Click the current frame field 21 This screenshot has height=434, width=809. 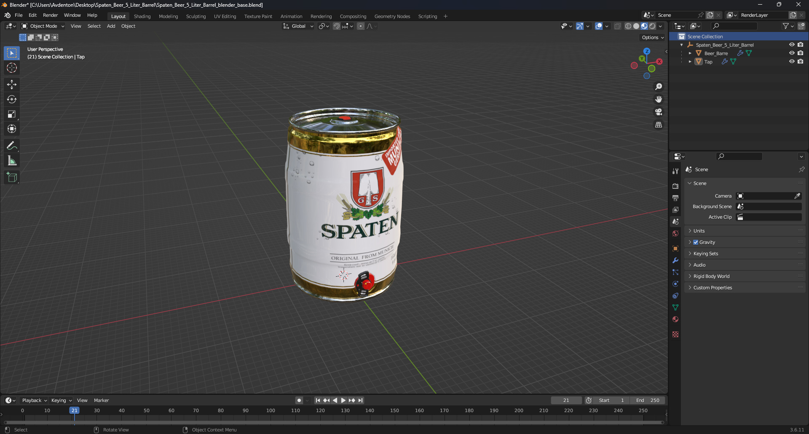[566, 400]
